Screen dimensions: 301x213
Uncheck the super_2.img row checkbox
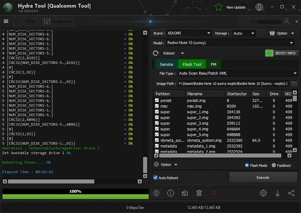(157, 117)
